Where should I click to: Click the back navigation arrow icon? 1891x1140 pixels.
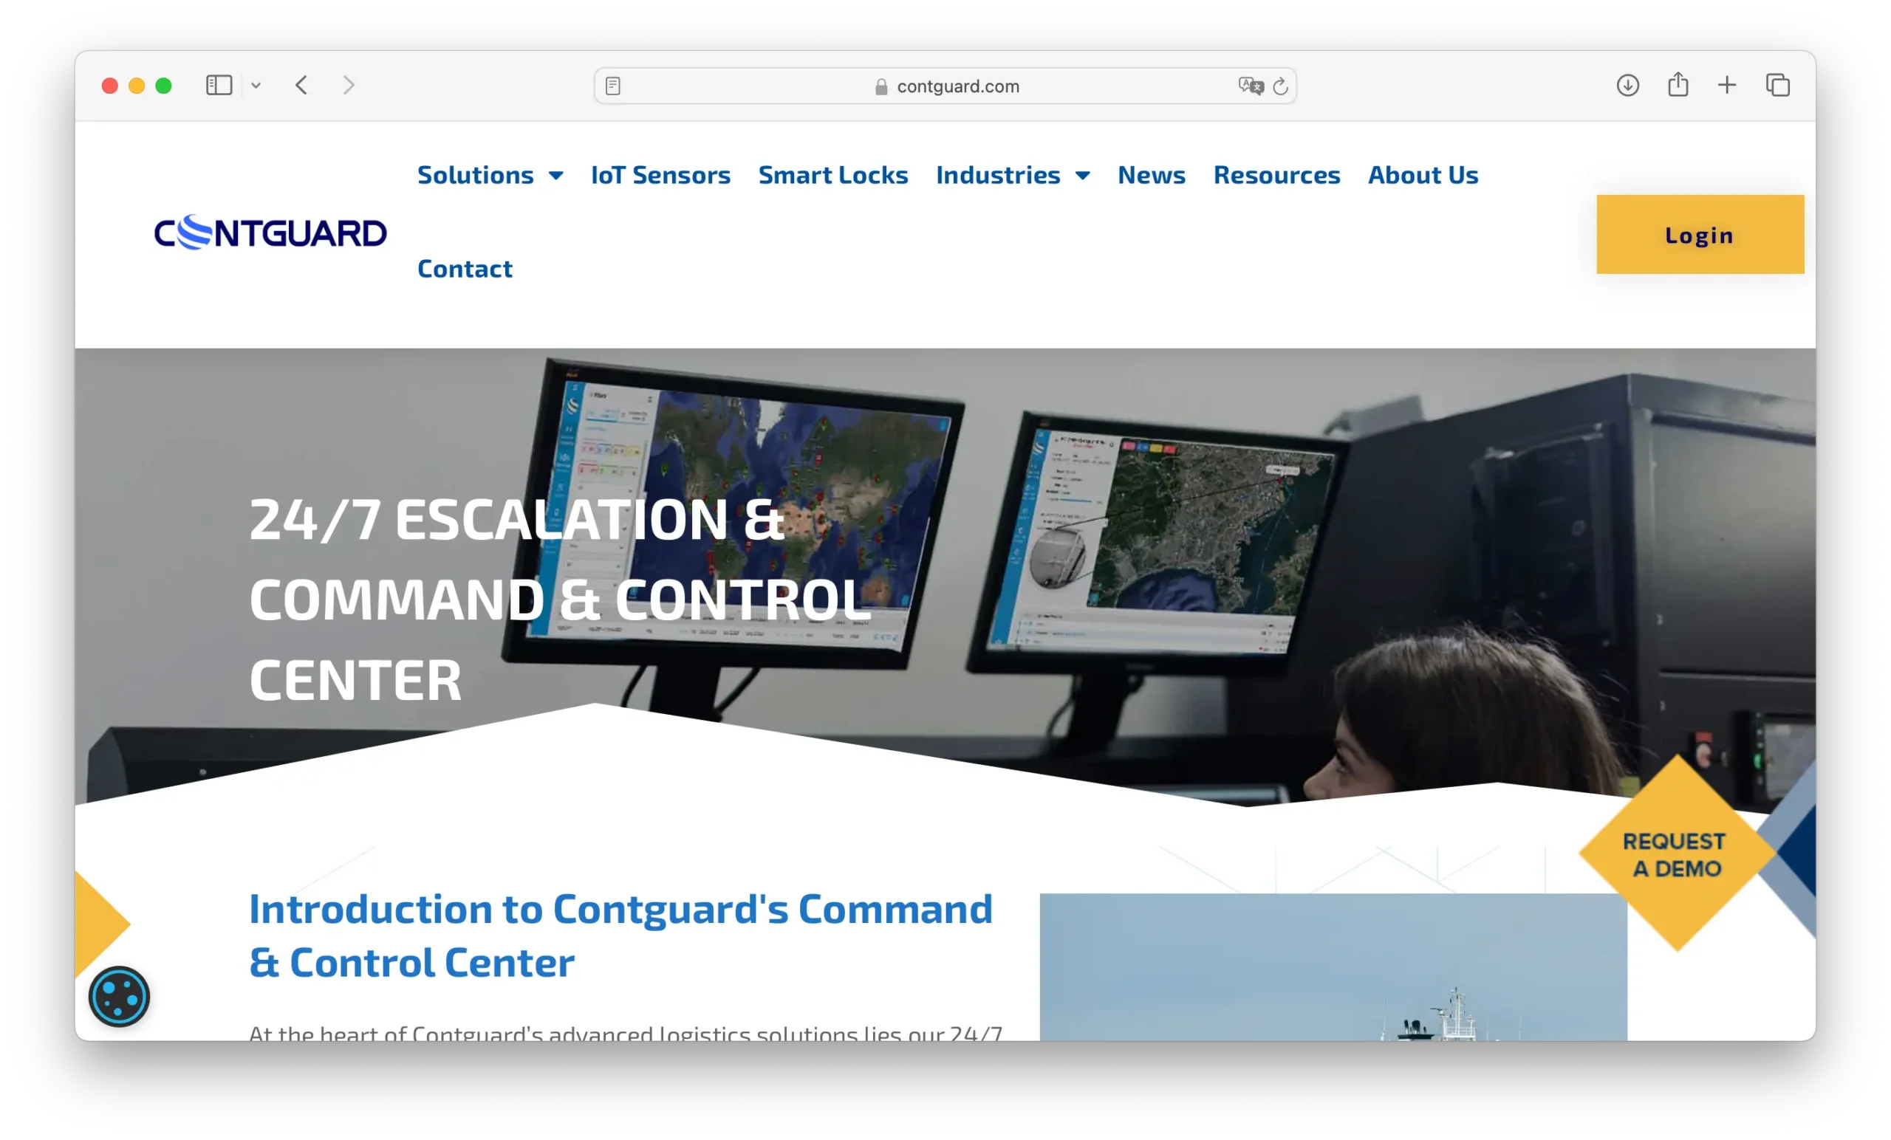pyautogui.click(x=301, y=85)
